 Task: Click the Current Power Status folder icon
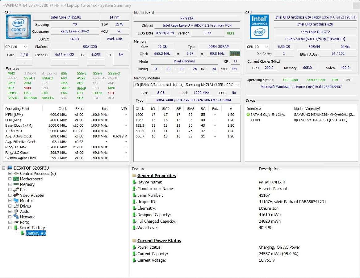point(134,241)
